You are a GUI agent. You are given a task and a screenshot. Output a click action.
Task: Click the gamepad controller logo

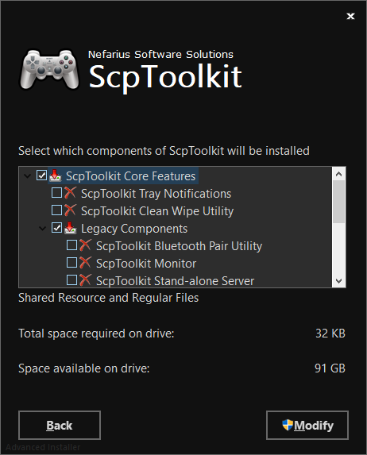(49, 69)
